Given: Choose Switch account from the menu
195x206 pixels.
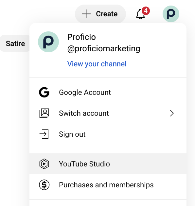Looking at the screenshot, I should (108, 113).
